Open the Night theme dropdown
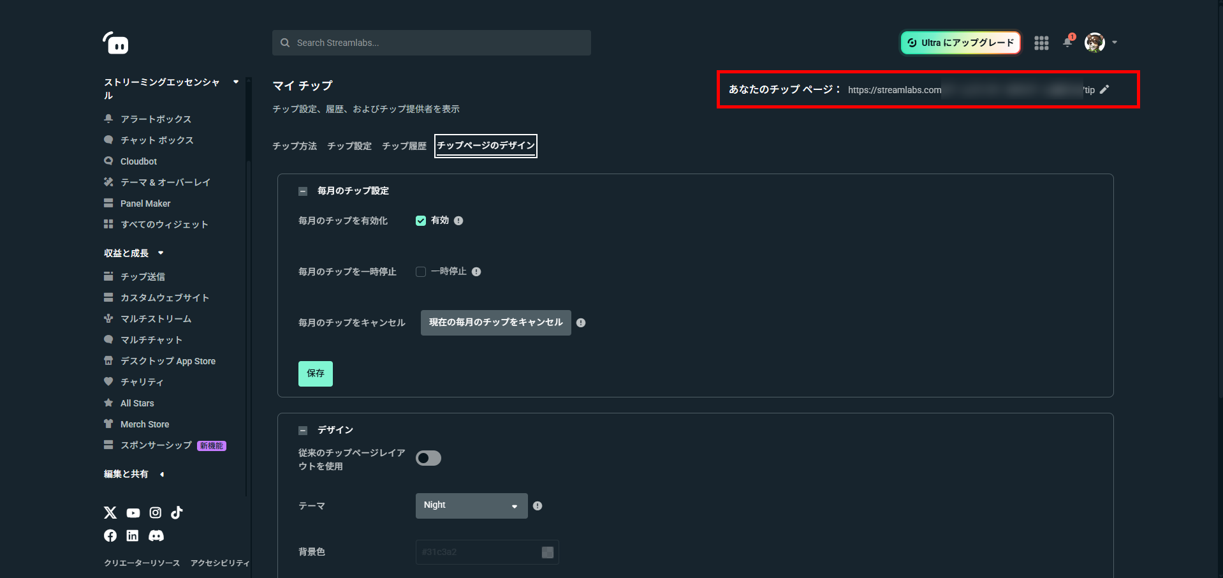Viewport: 1223px width, 578px height. [472, 506]
